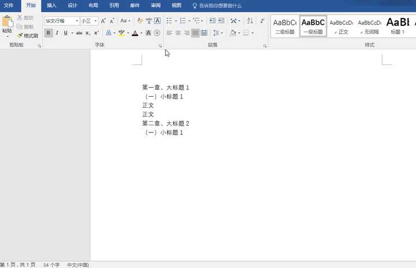Apply bullet list formatting

click(169, 21)
